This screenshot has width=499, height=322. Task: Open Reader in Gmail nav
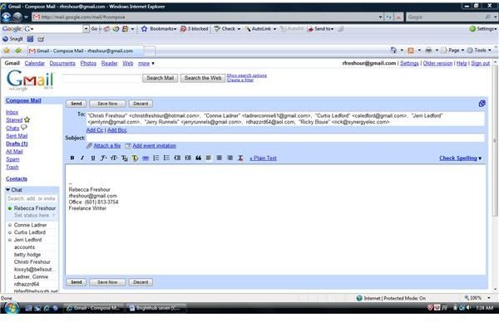pyautogui.click(x=110, y=64)
